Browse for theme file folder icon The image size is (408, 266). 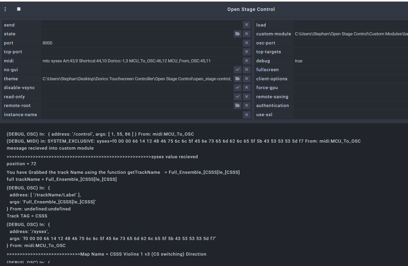pyautogui.click(x=237, y=79)
